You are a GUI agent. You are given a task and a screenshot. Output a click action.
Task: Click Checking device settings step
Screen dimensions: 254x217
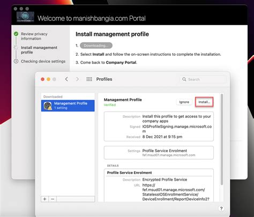click(43, 61)
